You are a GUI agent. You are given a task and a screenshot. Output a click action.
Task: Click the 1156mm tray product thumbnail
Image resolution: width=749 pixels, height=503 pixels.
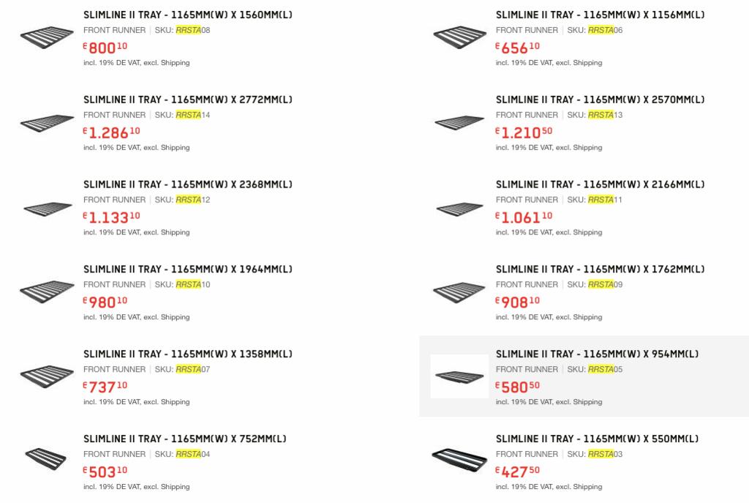click(x=459, y=37)
